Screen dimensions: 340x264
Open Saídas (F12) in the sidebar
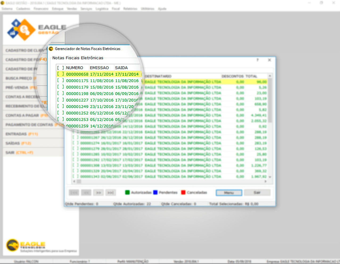pyautogui.click(x=34, y=143)
